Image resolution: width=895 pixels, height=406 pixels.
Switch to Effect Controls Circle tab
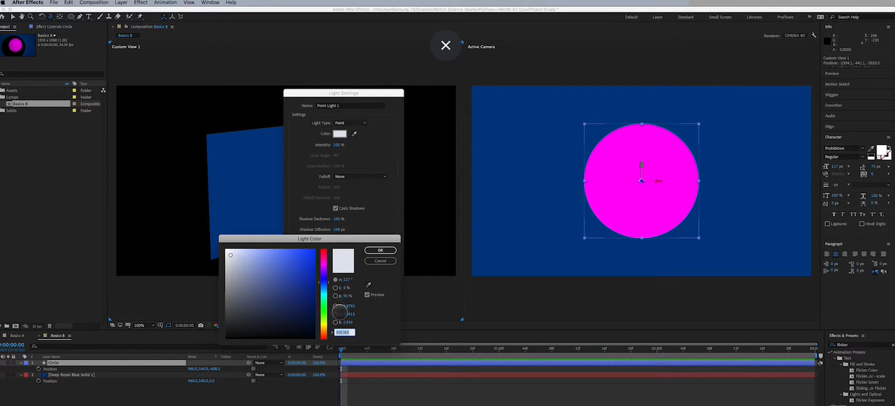(x=54, y=27)
